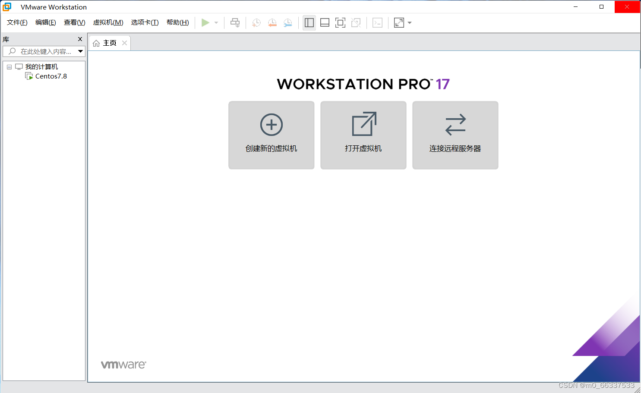
Task: Click Send Ctrl+Alt+Del toolbar icon
Action: (235, 23)
